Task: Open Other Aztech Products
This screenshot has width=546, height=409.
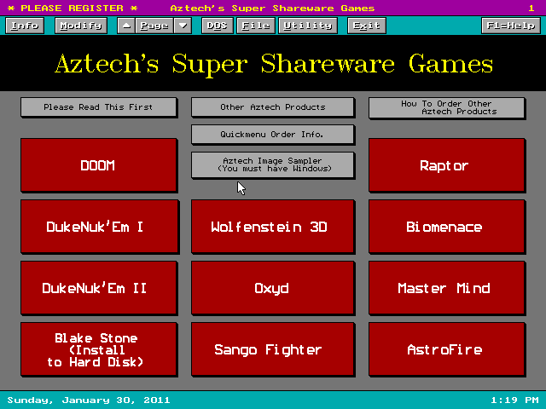Action: pos(272,107)
